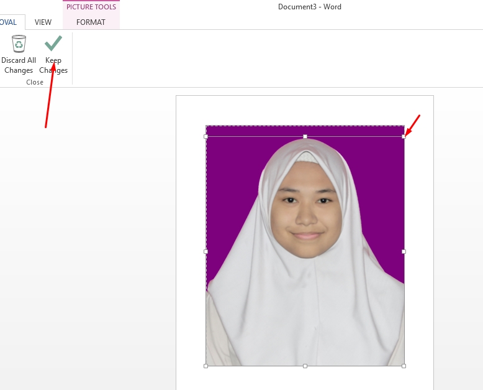483x390 pixels.
Task: Click the top-left corner marquee handle
Action: click(x=205, y=136)
